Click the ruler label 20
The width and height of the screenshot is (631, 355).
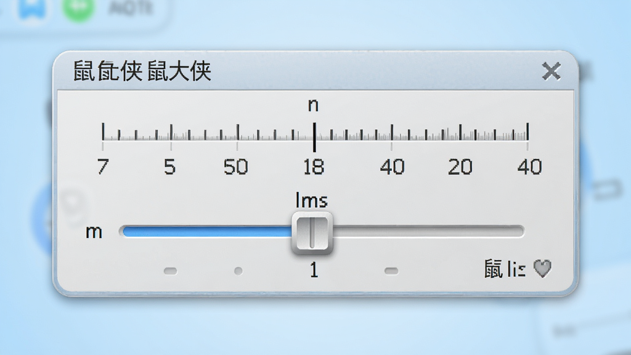tap(460, 166)
